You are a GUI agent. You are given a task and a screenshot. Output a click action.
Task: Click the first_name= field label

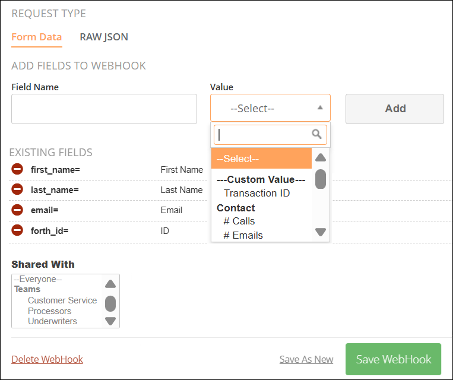coord(55,170)
